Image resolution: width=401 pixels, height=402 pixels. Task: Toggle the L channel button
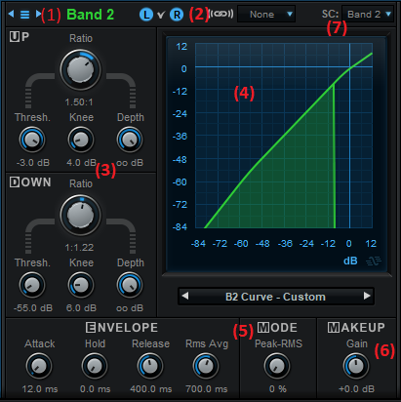[x=146, y=15]
